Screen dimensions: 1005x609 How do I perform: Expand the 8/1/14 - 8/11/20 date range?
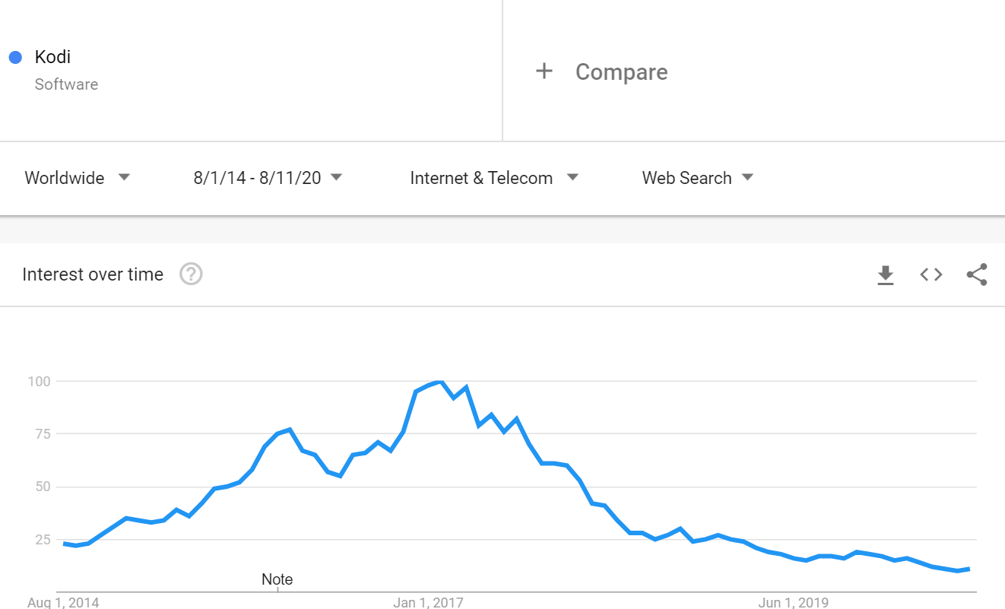(x=268, y=178)
